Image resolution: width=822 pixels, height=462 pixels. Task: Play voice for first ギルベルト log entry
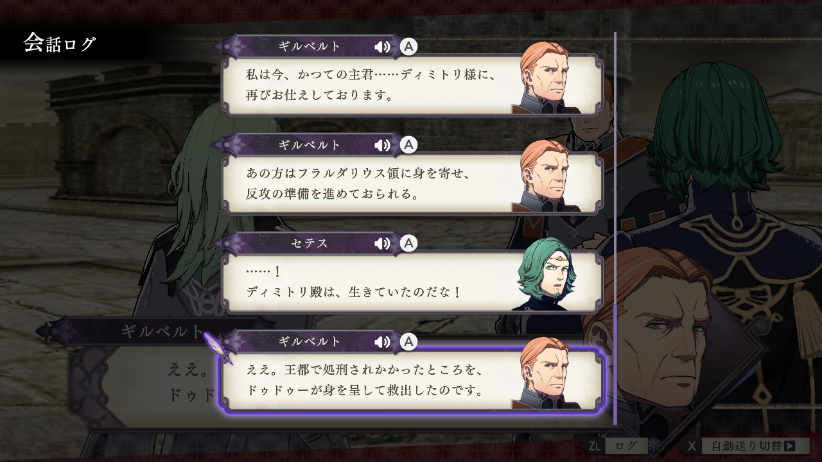pos(383,46)
